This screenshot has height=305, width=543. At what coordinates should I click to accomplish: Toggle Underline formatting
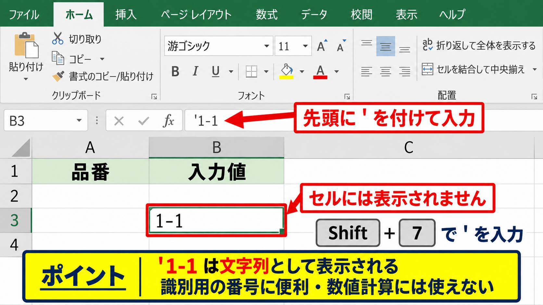[216, 71]
